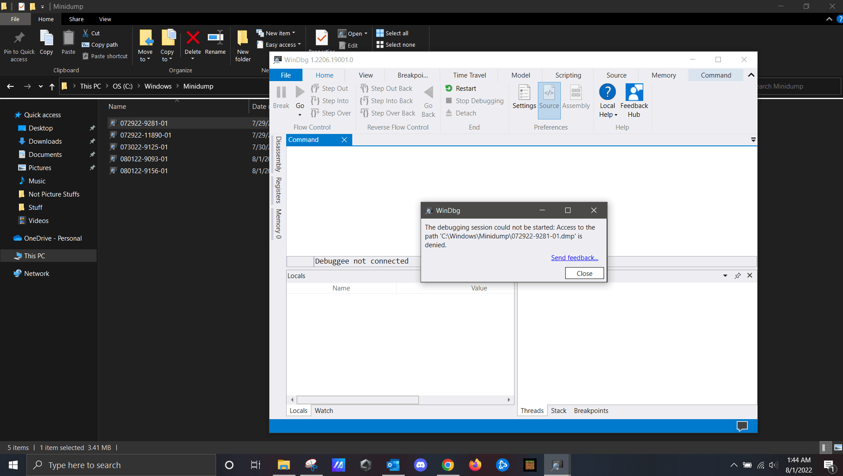
Task: Switch to the Model ribbon tab
Action: [x=521, y=75]
